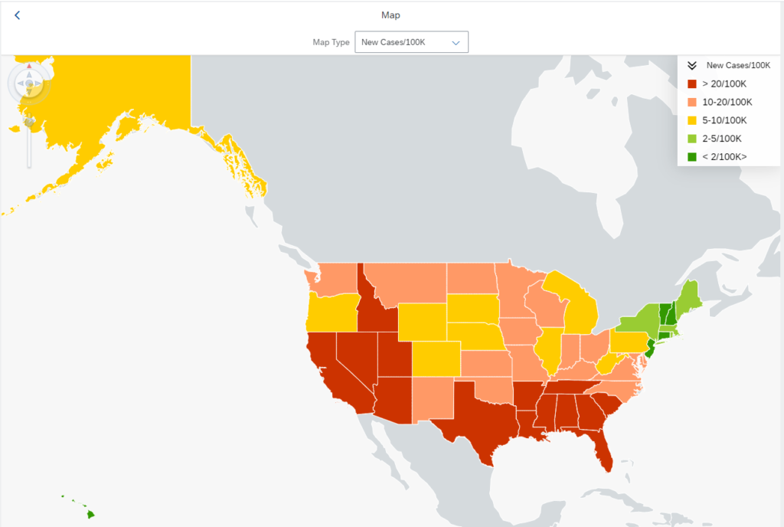Viewport: 784px width, 527px height.
Task: Click the back arrow in the header
Action: pyautogui.click(x=18, y=15)
